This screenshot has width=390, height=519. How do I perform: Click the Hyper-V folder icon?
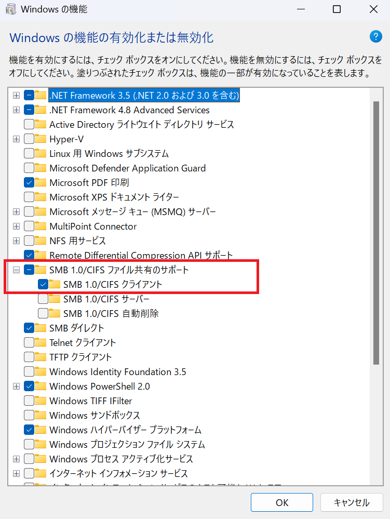pyautogui.click(x=41, y=139)
